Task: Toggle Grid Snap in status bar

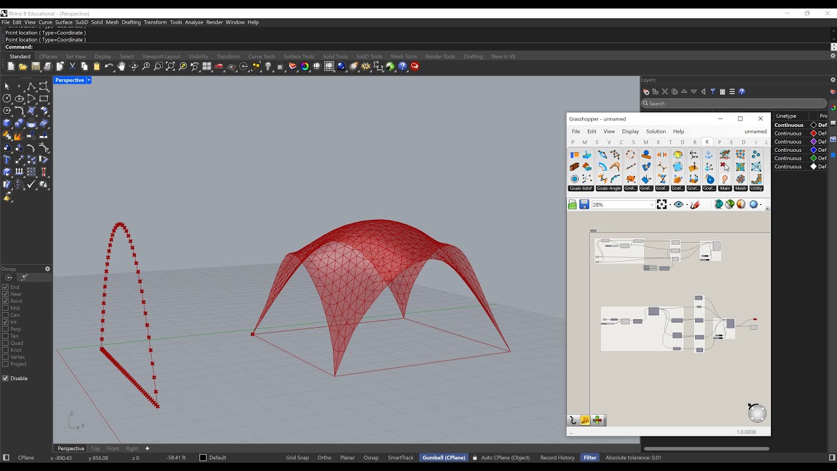Action: pos(298,457)
